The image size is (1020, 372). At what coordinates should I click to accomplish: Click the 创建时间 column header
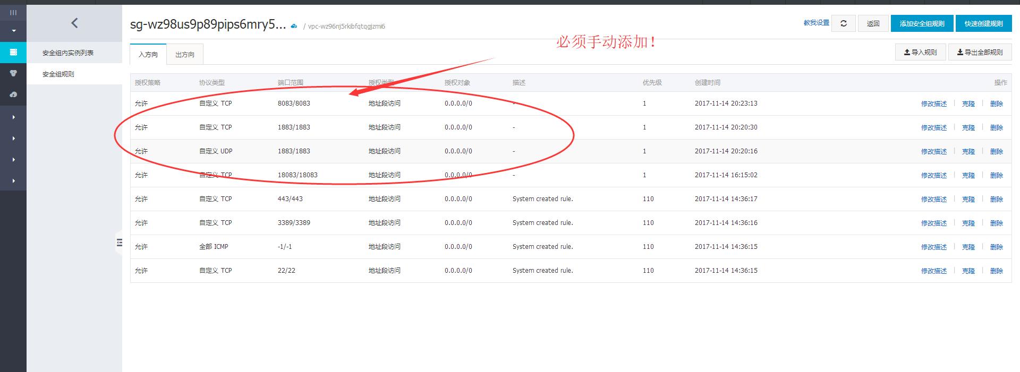click(708, 83)
